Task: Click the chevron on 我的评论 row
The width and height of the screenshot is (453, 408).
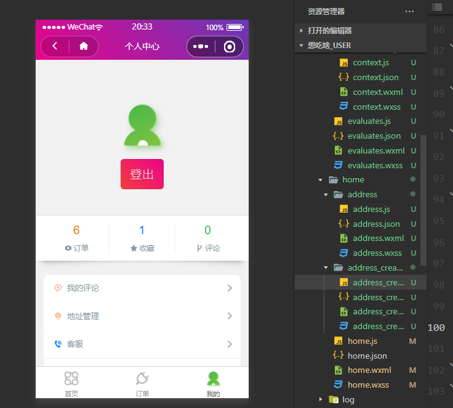Action: [x=230, y=288]
